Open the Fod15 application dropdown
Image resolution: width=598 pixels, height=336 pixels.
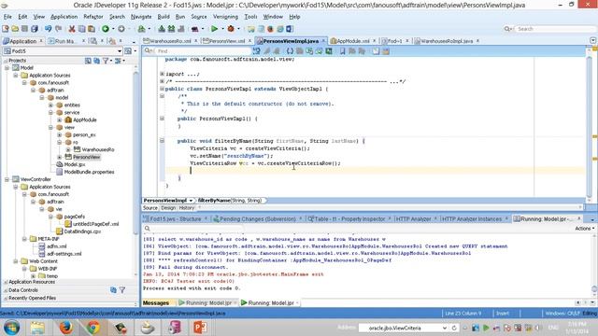click(x=120, y=51)
